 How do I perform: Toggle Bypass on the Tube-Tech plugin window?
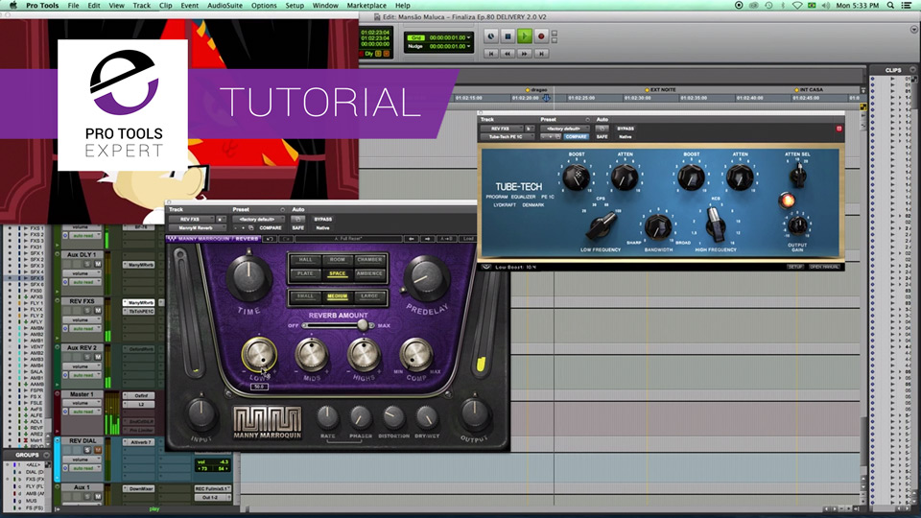click(x=626, y=129)
